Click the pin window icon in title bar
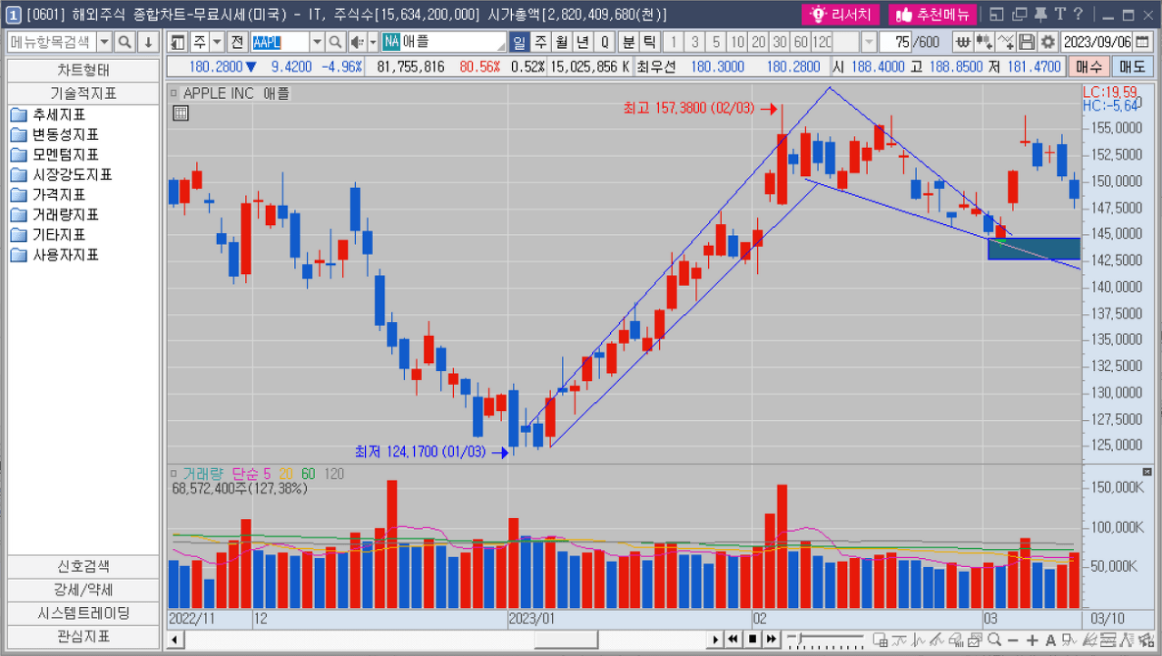This screenshot has width=1162, height=656. 1040,14
